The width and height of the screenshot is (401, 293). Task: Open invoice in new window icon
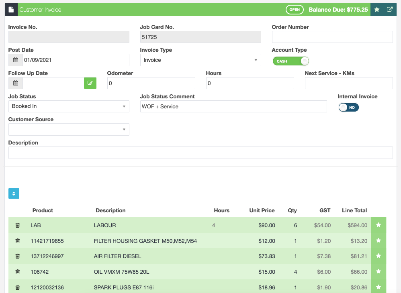[389, 10]
